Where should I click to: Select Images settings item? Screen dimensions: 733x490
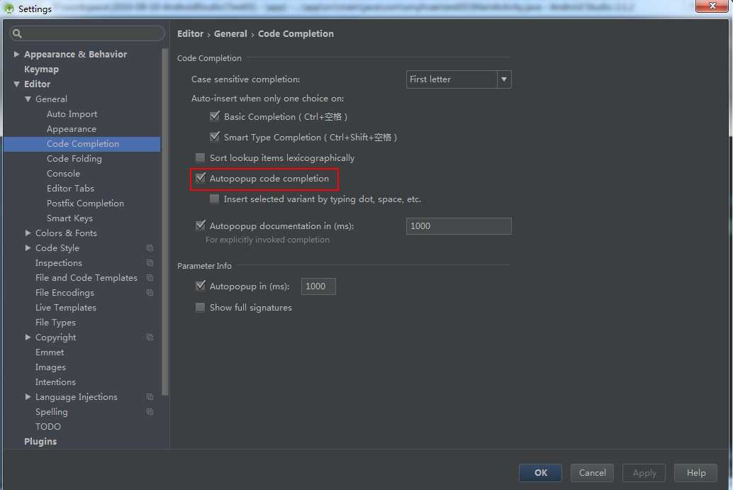pos(50,367)
